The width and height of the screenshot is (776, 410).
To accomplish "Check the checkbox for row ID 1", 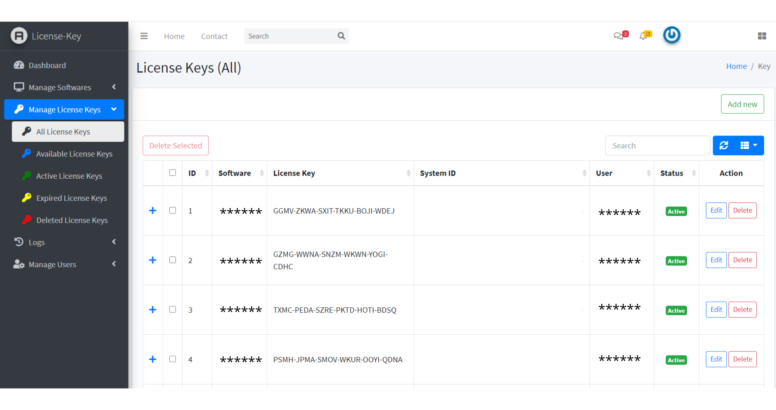I will (173, 210).
